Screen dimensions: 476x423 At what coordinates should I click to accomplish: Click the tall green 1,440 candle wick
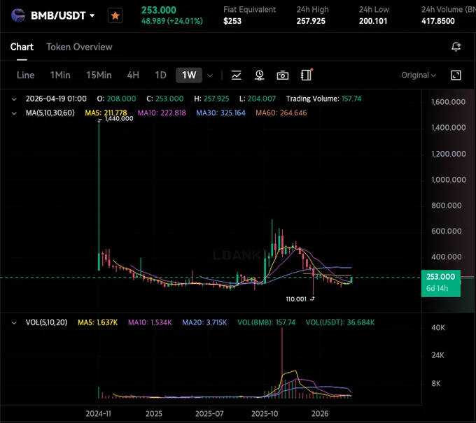[99, 188]
